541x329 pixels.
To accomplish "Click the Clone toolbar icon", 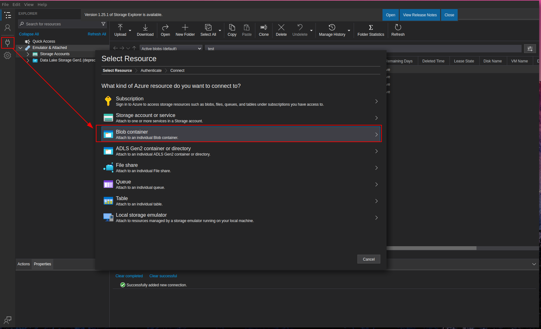I will [x=264, y=30].
